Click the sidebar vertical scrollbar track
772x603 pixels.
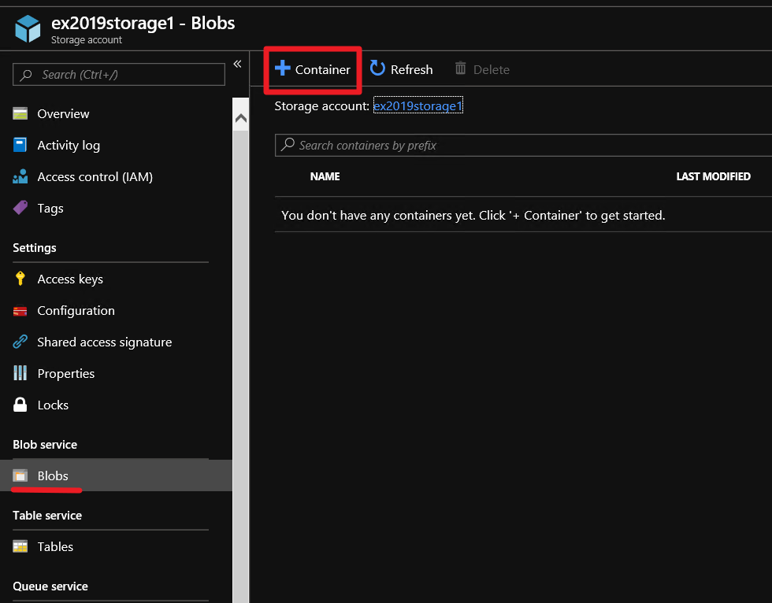[x=241, y=366]
